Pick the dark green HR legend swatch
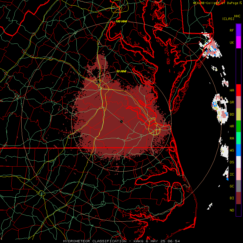The image size is (243, 243). pos(238,126)
